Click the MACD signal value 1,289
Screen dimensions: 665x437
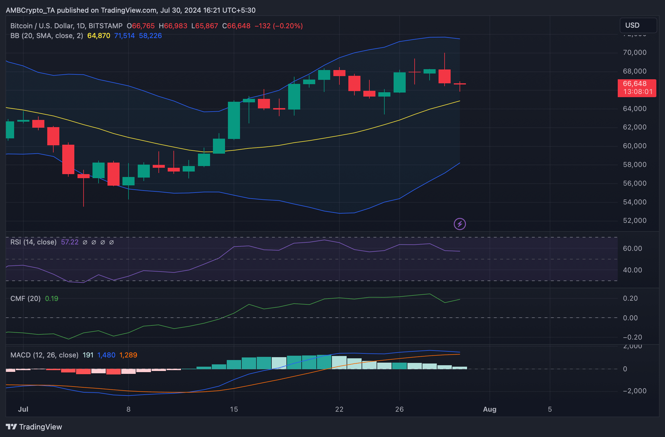pyautogui.click(x=128, y=355)
